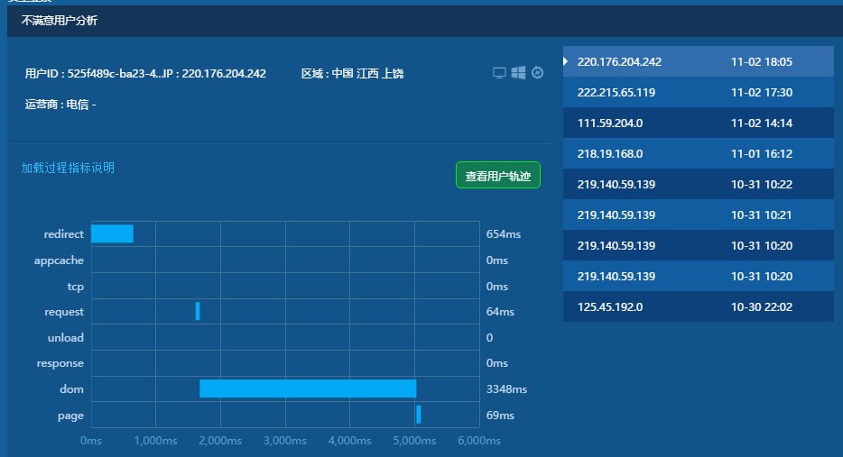The height and width of the screenshot is (457, 843).
Task: Choose the 219.140.59.139 row at 10-31 10:21
Action: [699, 215]
